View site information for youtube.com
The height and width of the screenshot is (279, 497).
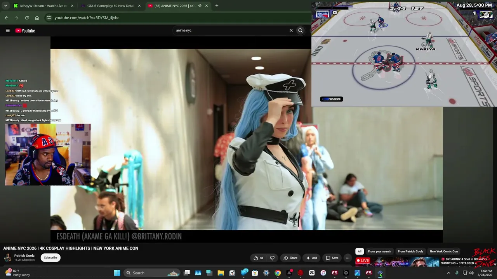click(49, 17)
